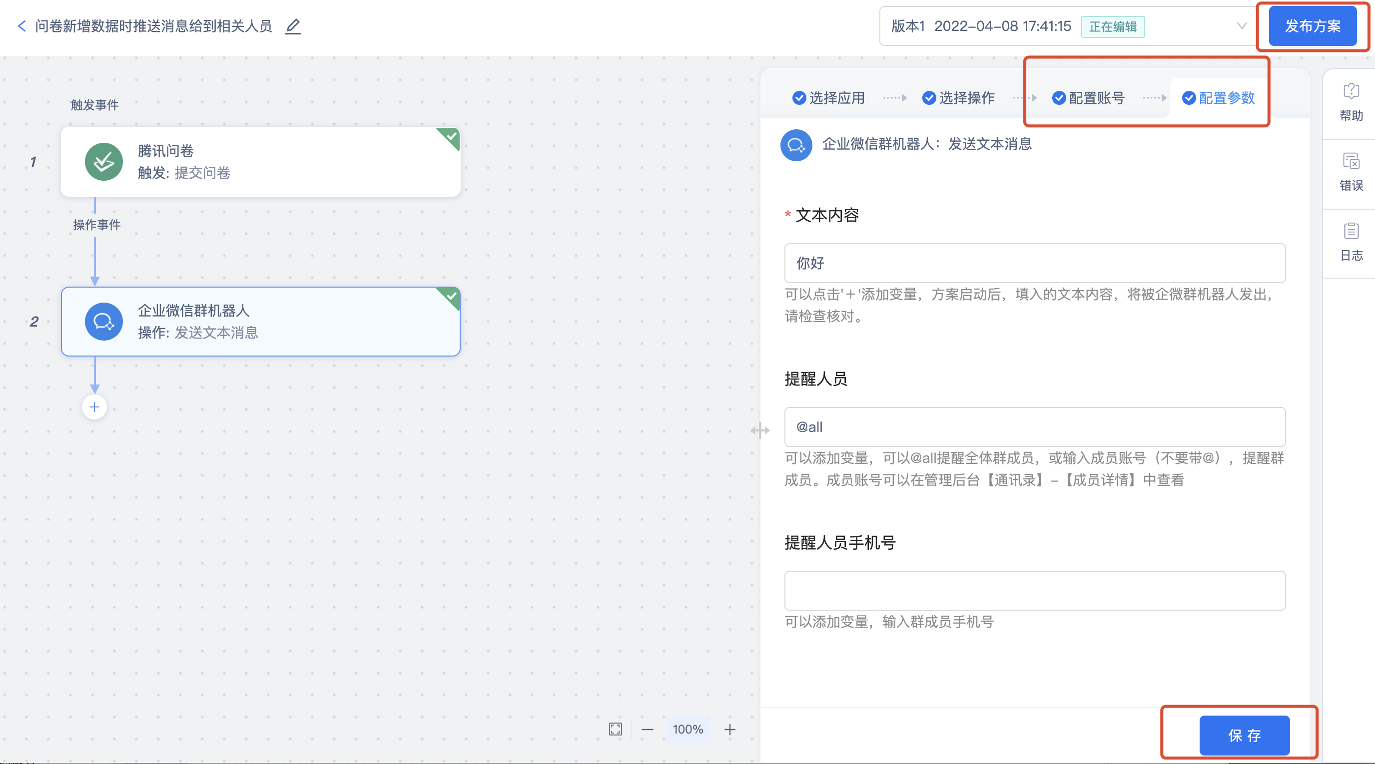Click green checkmark on 企业微信群机器人 card
The width and height of the screenshot is (1375, 764).
[452, 296]
